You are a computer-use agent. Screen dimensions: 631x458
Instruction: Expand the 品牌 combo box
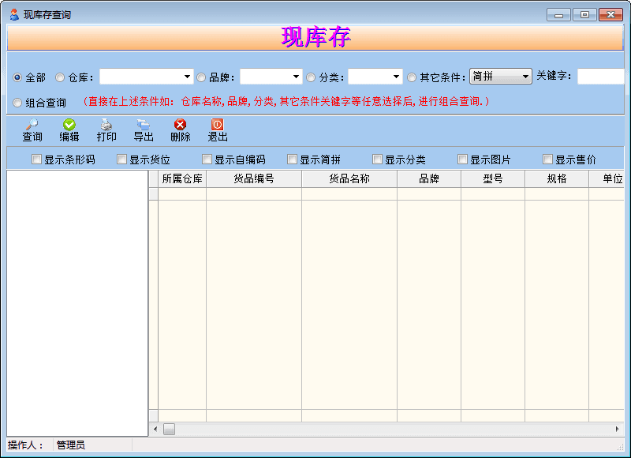click(x=296, y=77)
